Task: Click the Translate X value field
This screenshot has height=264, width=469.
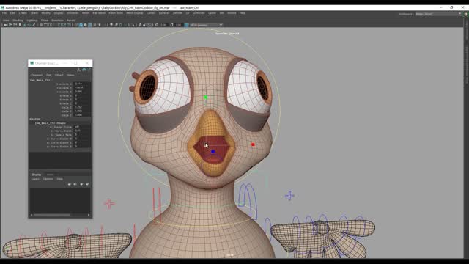Action: pyautogui.click(x=82, y=84)
